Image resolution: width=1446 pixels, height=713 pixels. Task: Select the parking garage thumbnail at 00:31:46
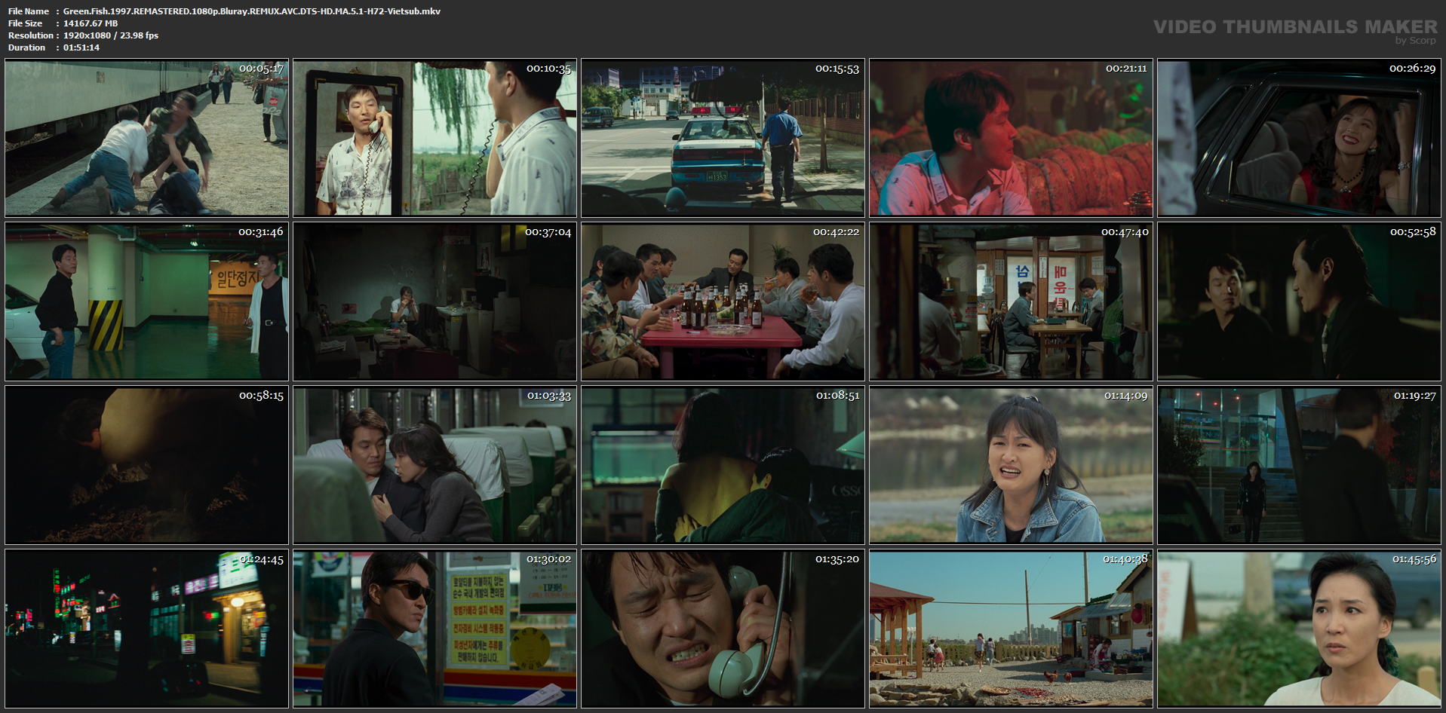coord(147,301)
